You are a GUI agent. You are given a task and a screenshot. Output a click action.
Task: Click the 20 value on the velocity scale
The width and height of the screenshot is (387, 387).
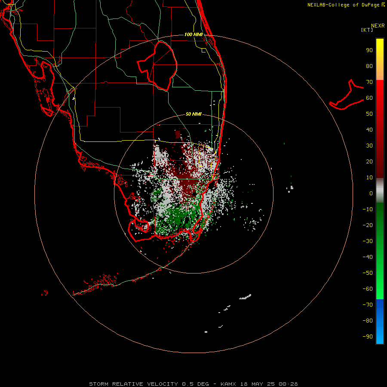pos(369,162)
